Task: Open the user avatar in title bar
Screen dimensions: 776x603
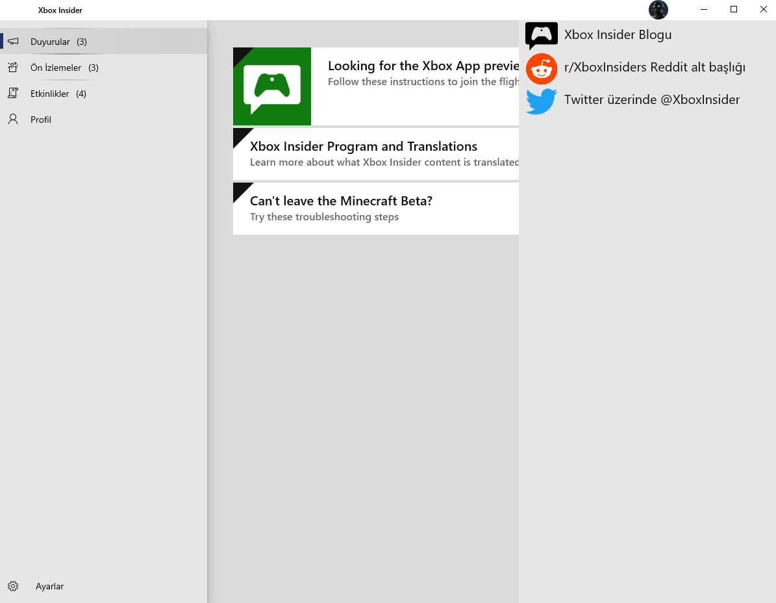Action: coord(658,10)
